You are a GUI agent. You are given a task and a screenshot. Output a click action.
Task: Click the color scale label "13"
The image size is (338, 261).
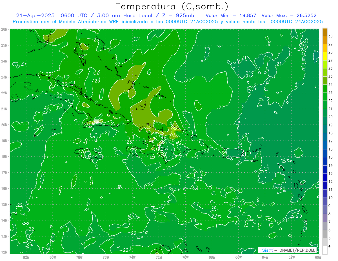[x=331, y=173]
